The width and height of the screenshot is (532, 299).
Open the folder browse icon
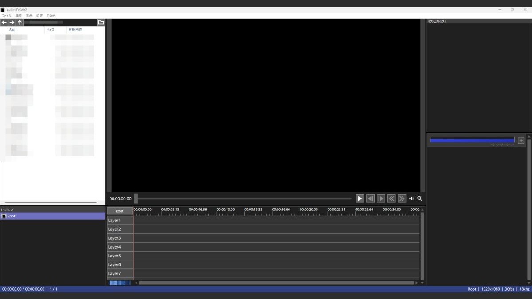click(101, 22)
